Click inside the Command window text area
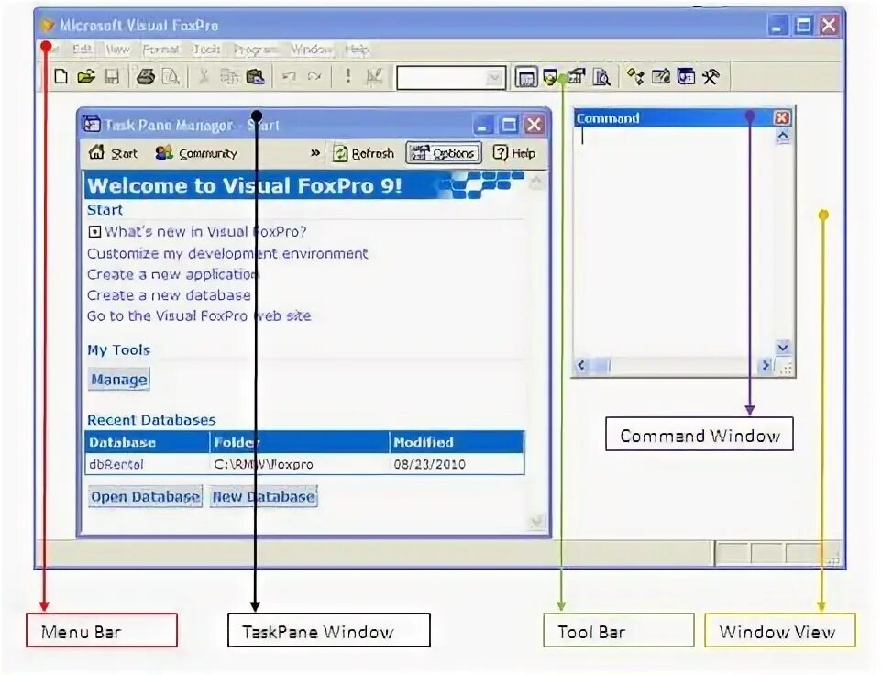The image size is (882, 675). pos(674,242)
